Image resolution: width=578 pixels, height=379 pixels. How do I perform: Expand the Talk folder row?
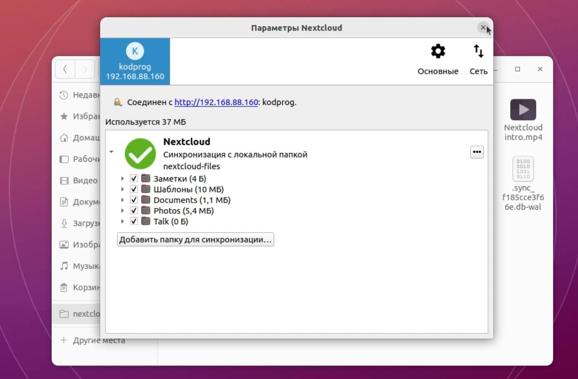point(123,221)
